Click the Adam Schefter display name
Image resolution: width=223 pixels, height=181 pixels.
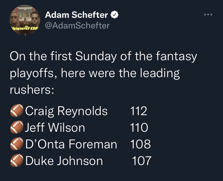click(x=77, y=15)
